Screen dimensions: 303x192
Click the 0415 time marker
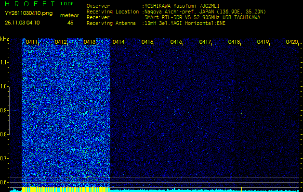tap(147, 42)
